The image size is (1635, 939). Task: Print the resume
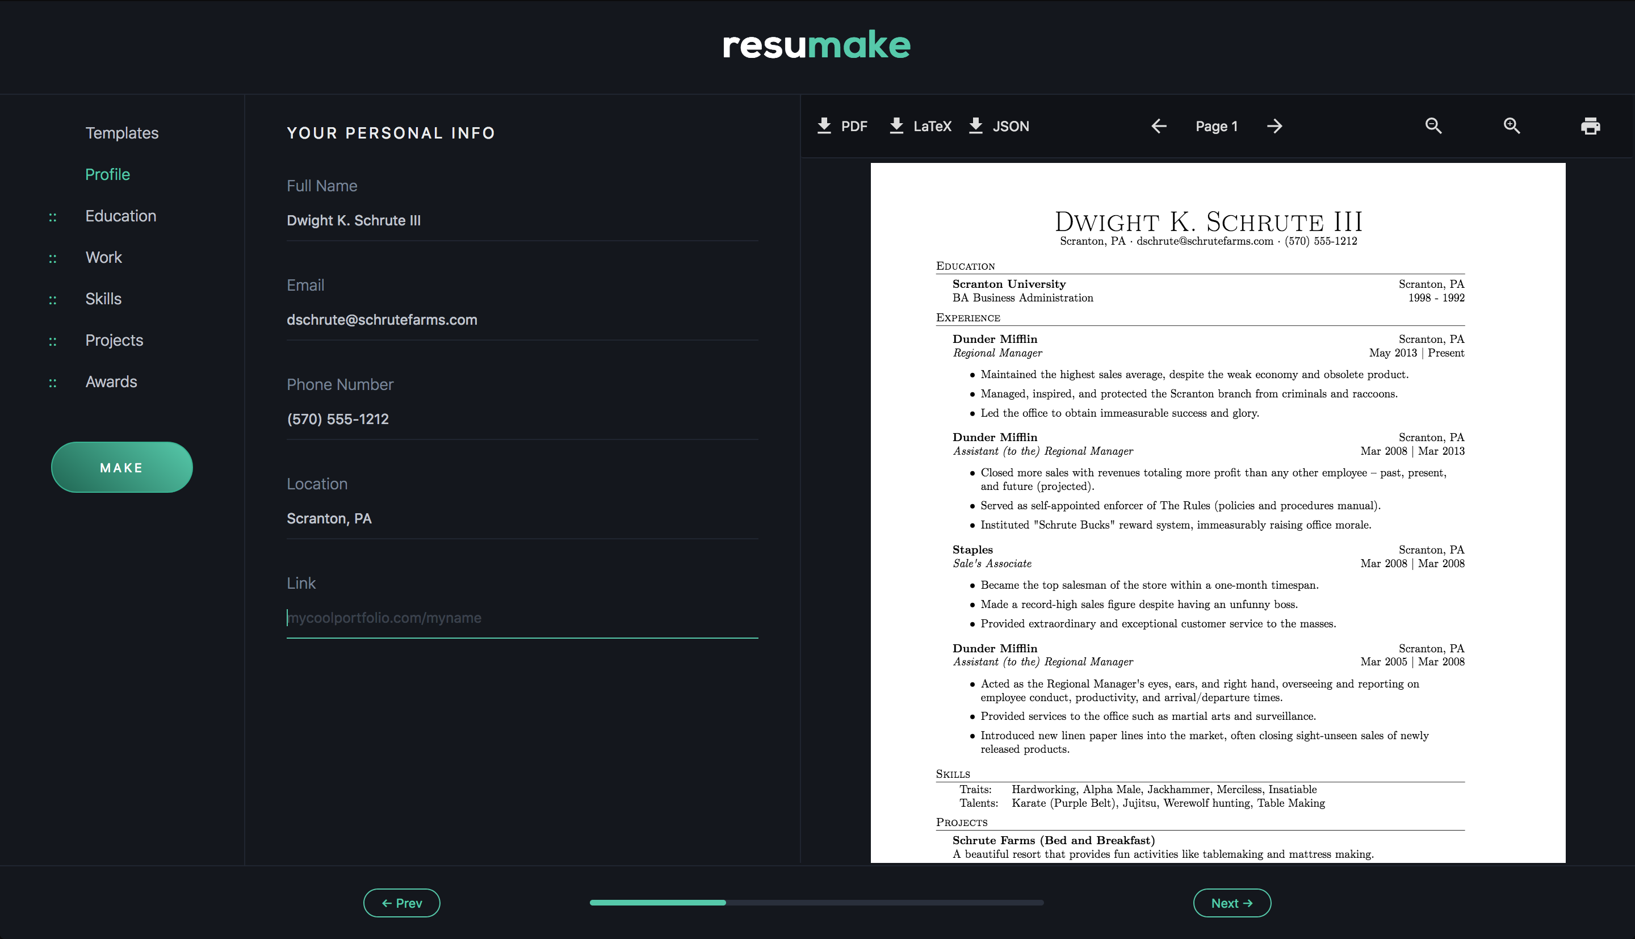click(1591, 127)
